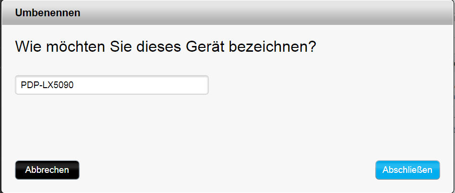Focus the device name input field

coord(112,85)
